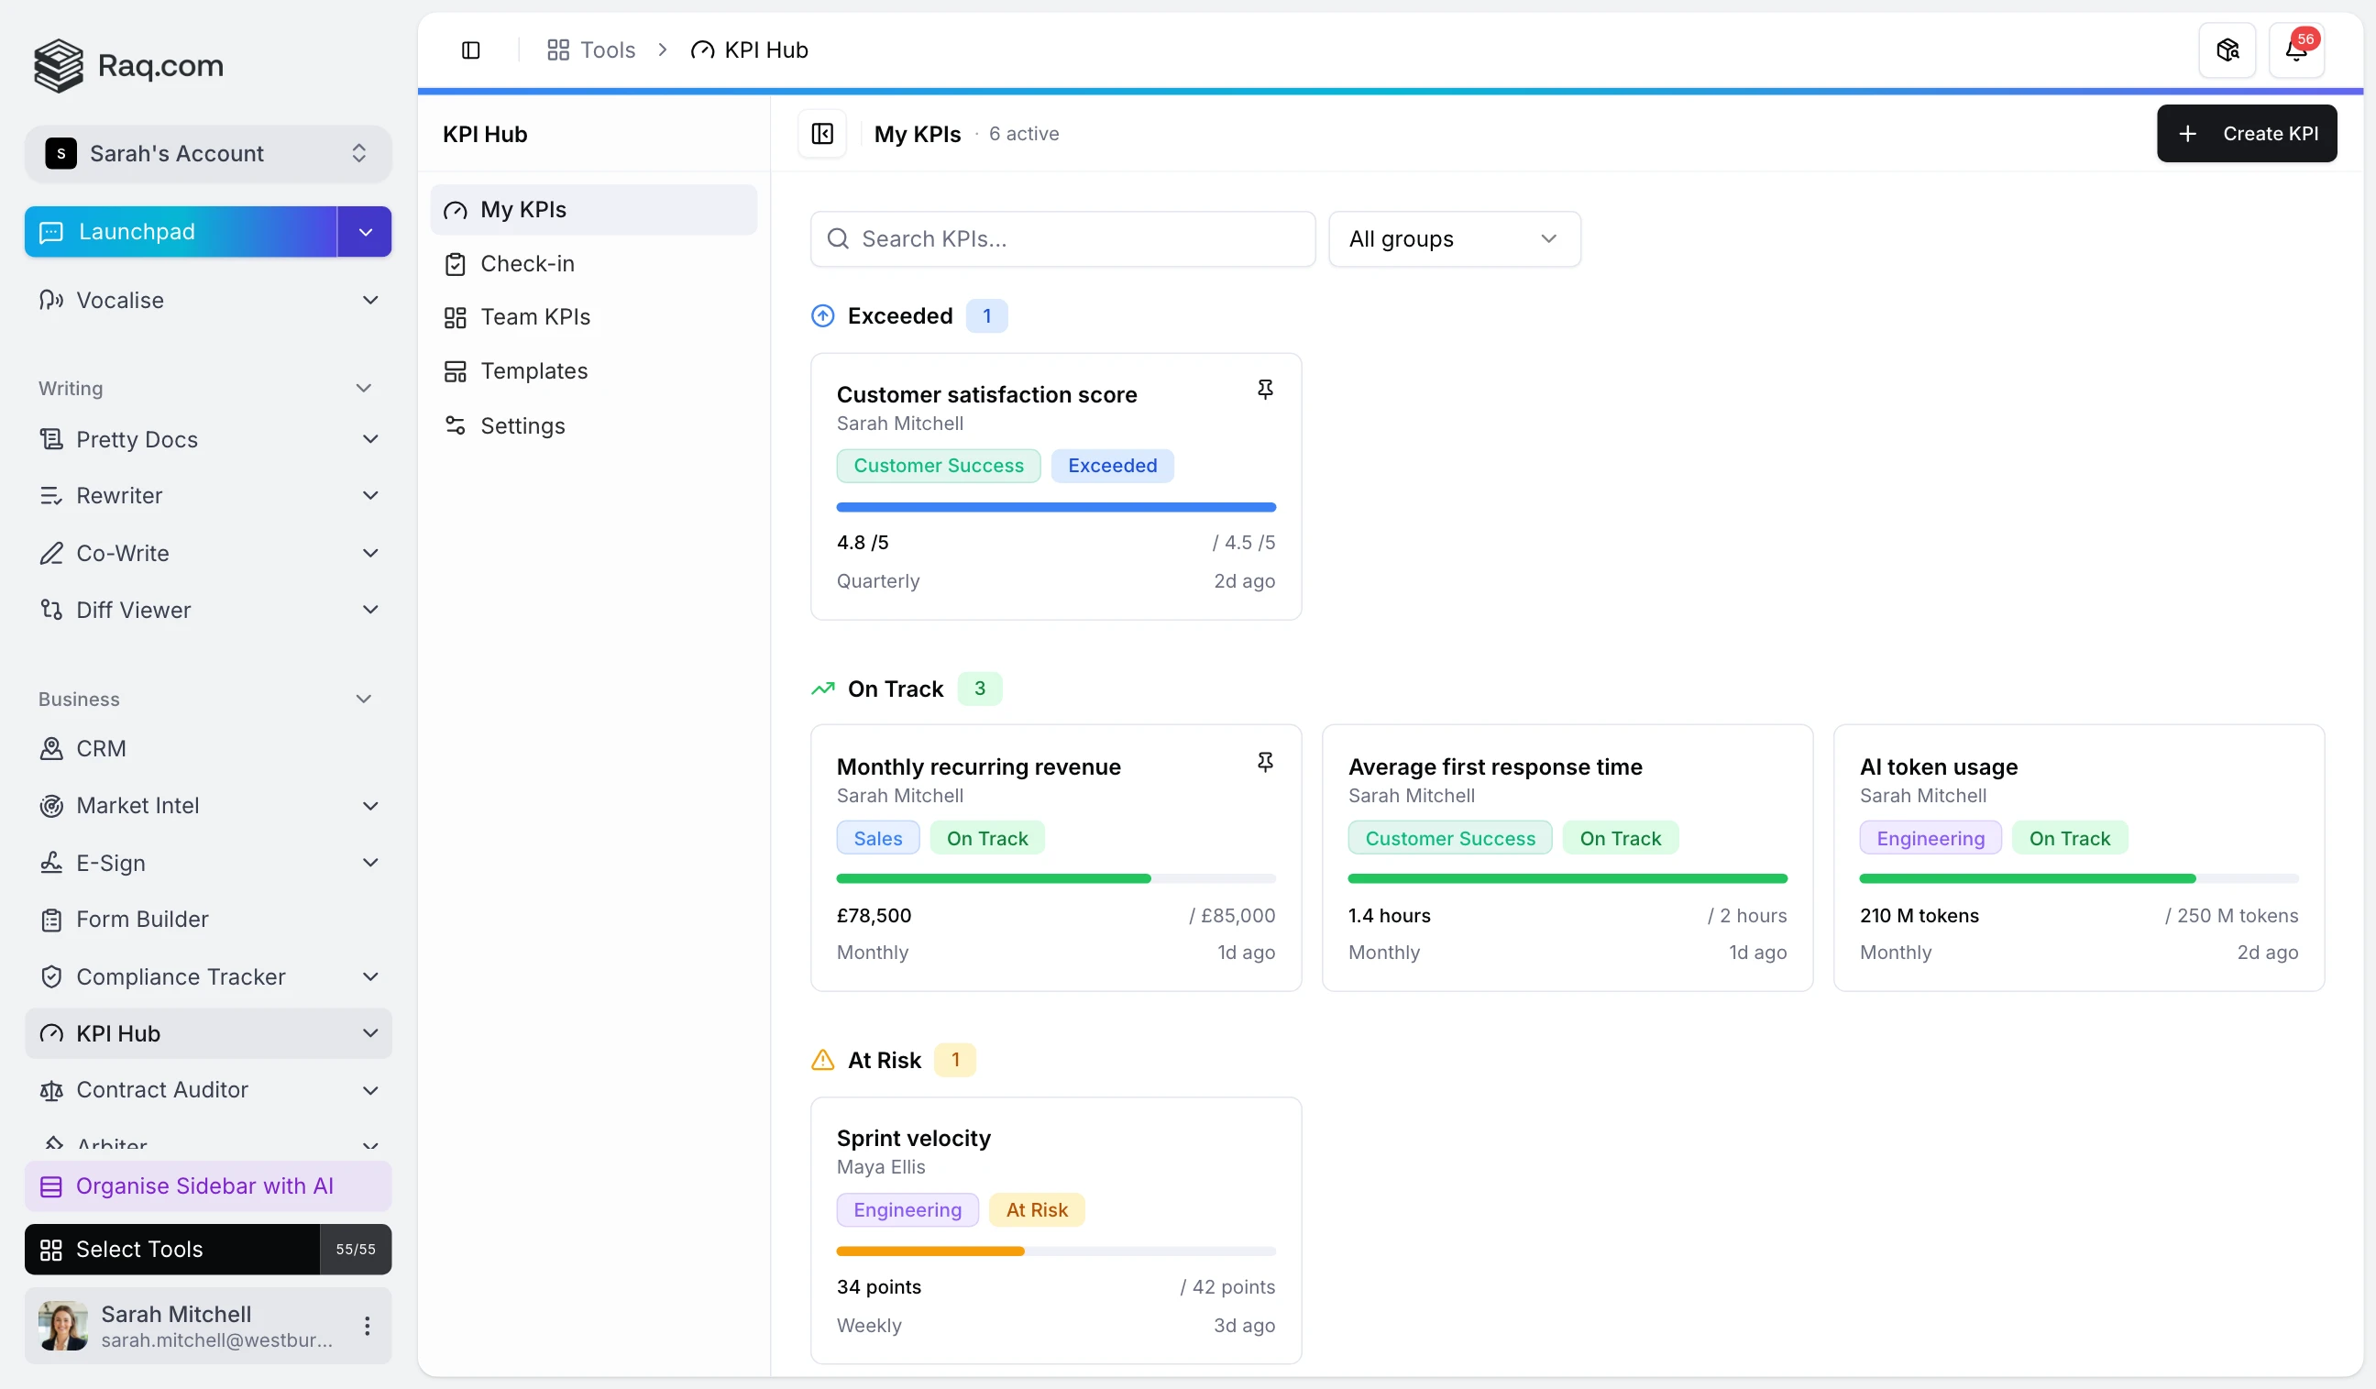Pin the Monthly recurring revenue KPI
Viewport: 2376px width, 1389px height.
pyautogui.click(x=1265, y=761)
